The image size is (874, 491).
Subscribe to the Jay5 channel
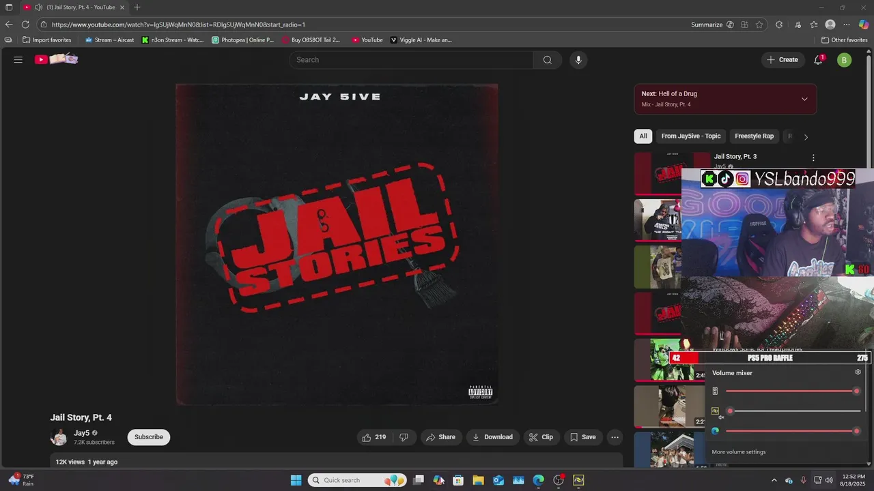click(x=149, y=437)
